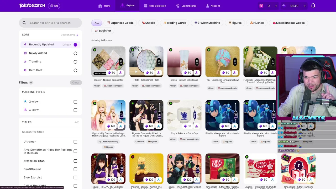
Task: Open the KitKat Red and White thumbnail
Action: click(x=260, y=169)
